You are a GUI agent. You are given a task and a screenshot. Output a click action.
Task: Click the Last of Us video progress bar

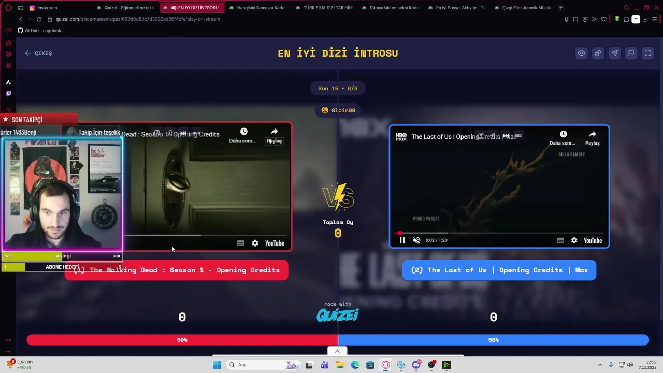click(499, 233)
